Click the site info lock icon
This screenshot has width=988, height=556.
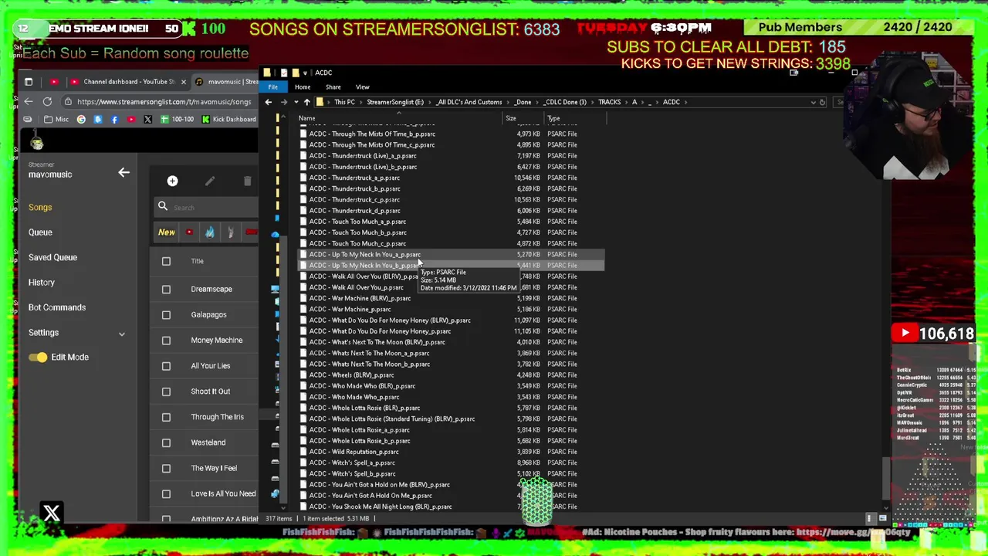click(x=68, y=101)
